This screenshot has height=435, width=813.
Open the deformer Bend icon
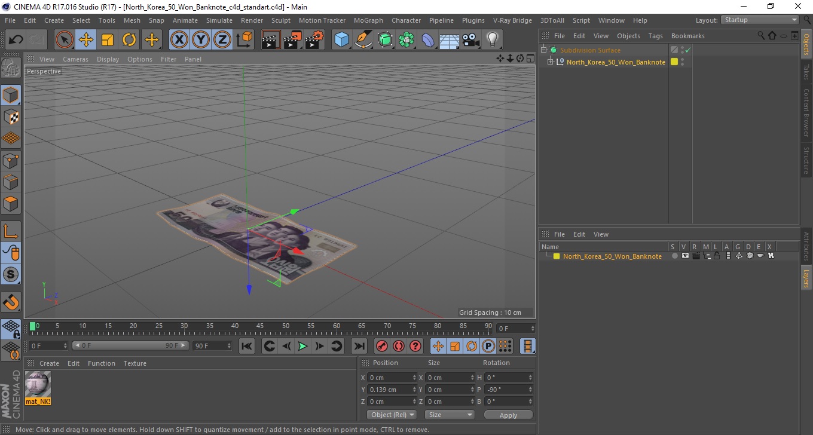[x=428, y=40]
